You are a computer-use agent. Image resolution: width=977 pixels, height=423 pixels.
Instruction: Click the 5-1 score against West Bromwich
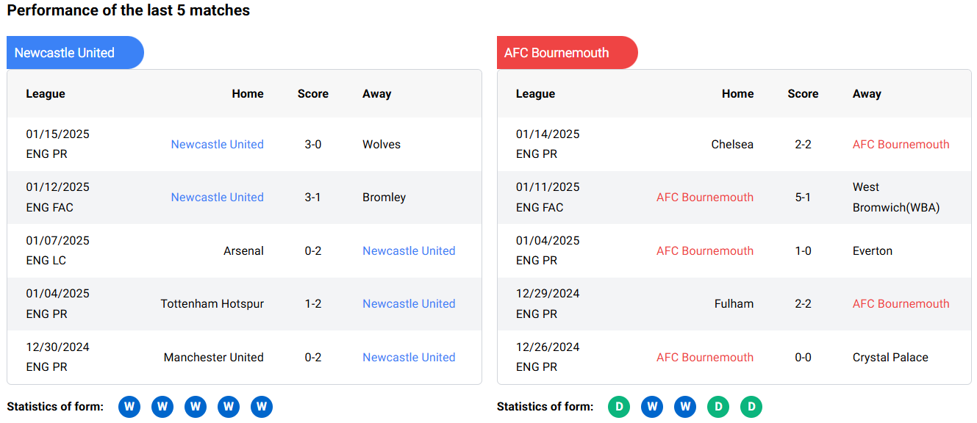point(803,198)
